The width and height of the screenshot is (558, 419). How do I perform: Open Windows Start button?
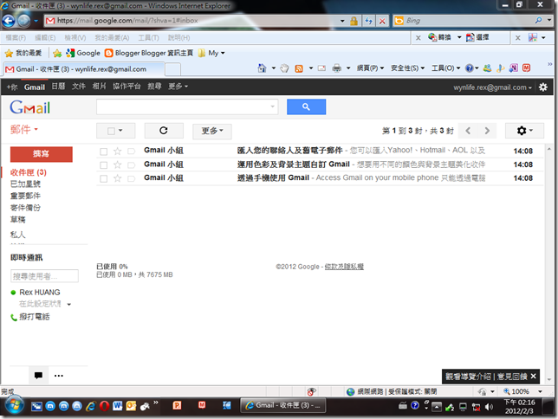(x=14, y=406)
